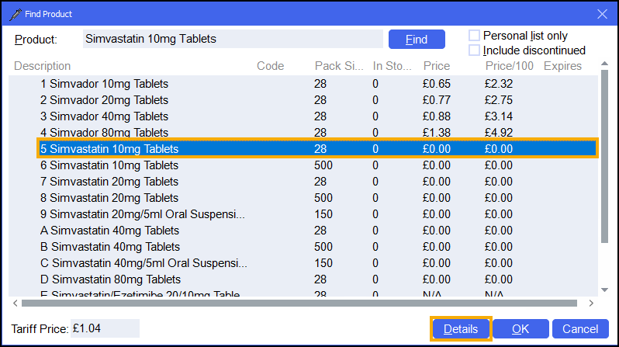
Task: Click the Expires column header
Action: click(x=562, y=66)
